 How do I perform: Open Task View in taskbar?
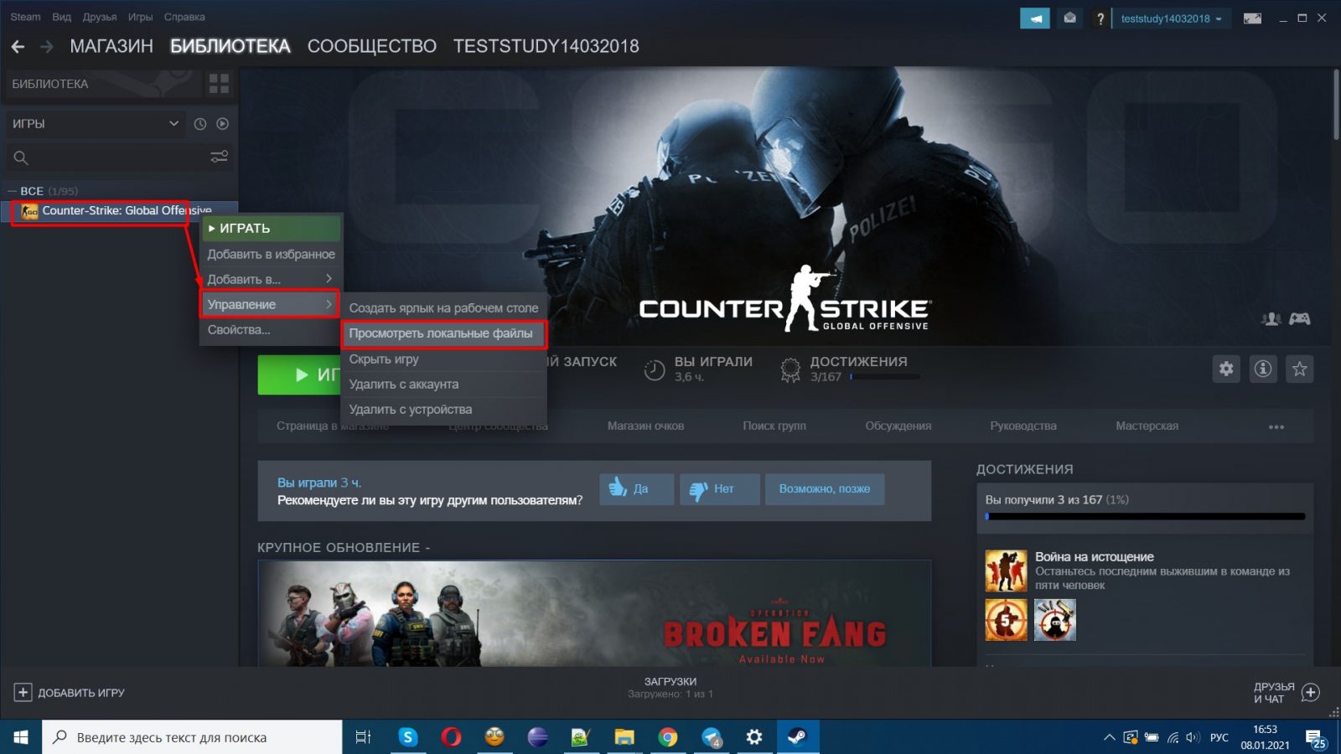363,737
